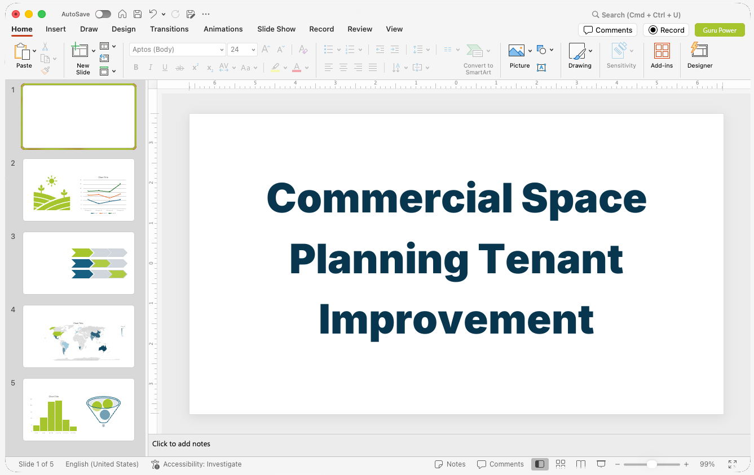The width and height of the screenshot is (754, 475).
Task: Click the Undo arrow
Action: point(153,14)
